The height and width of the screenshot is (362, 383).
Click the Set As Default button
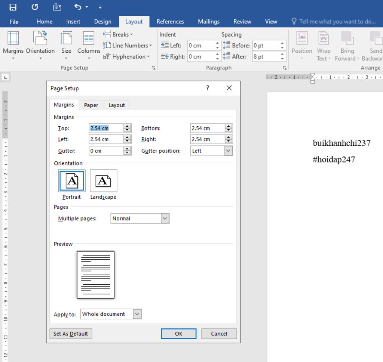pos(71,334)
